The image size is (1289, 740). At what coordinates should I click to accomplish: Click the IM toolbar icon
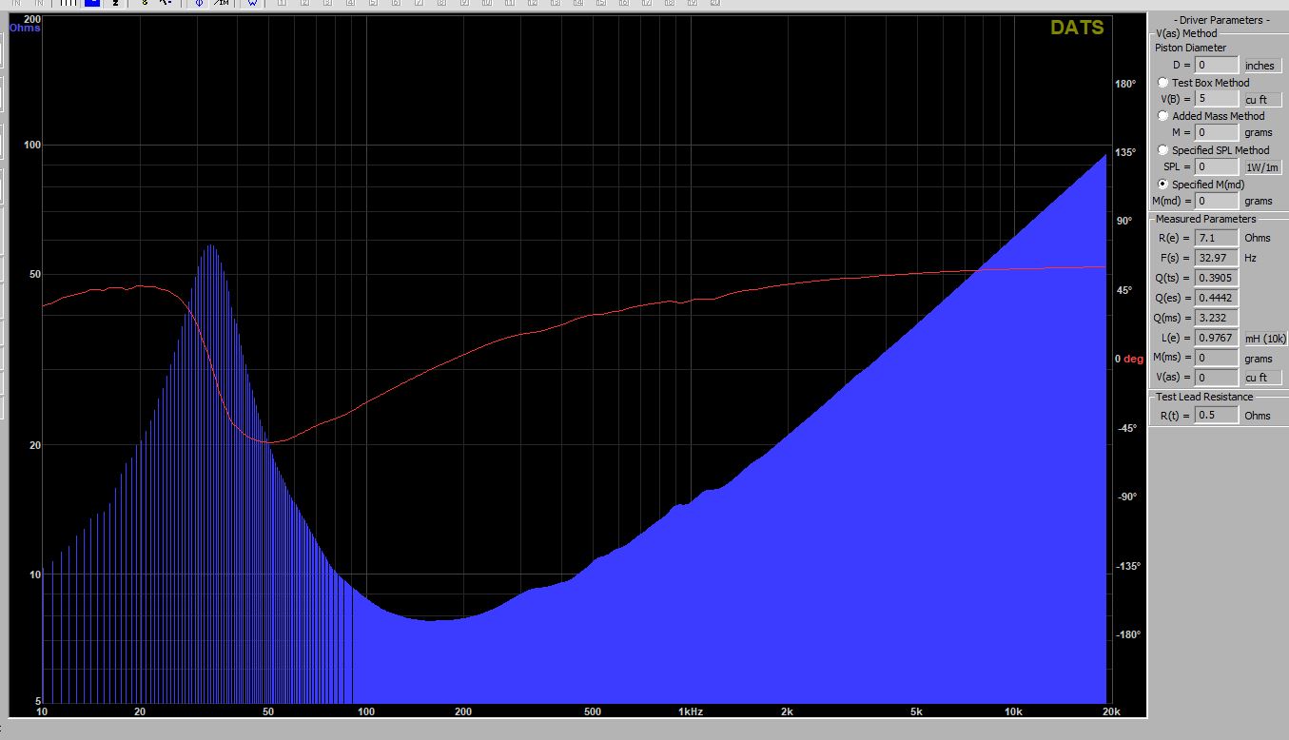(221, 3)
